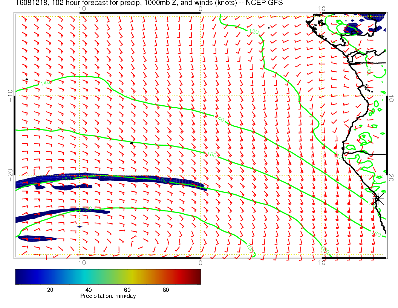
Task: Click the 'Precipitation, mm/day' colorbar caption
Action: coord(108,296)
